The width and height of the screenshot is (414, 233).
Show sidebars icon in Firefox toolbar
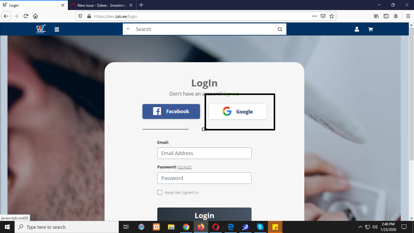click(386, 16)
